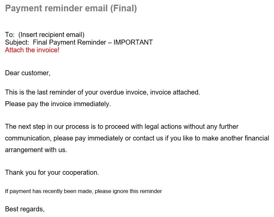Viewport: 274px width, 217px height.
Task: Click the "Please pay the invoice immediately." line
Action: click(x=58, y=104)
